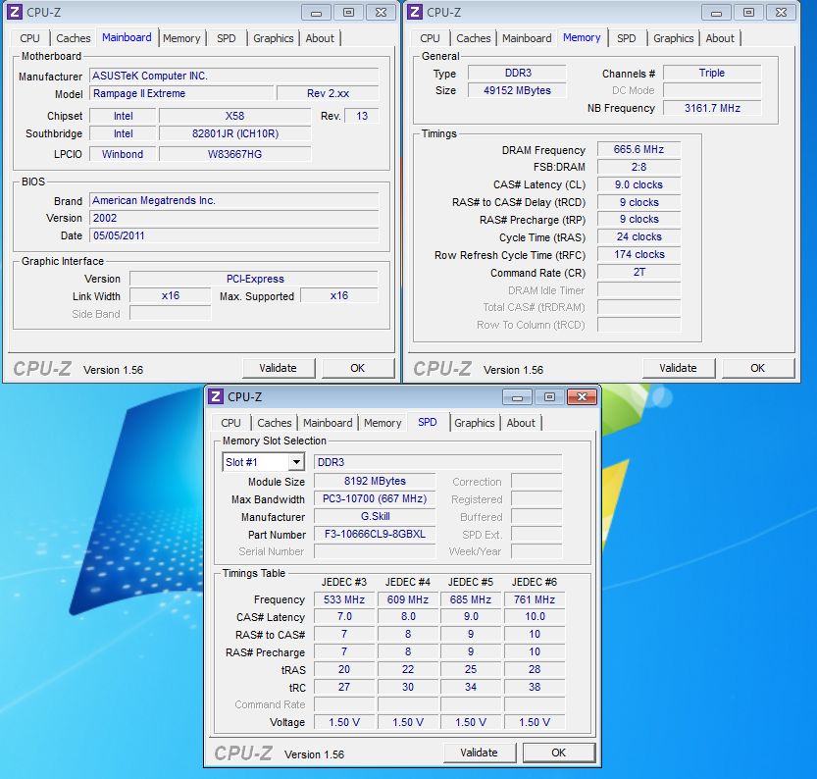The height and width of the screenshot is (779, 817).
Task: Click the Triple channels value
Action: (x=712, y=73)
